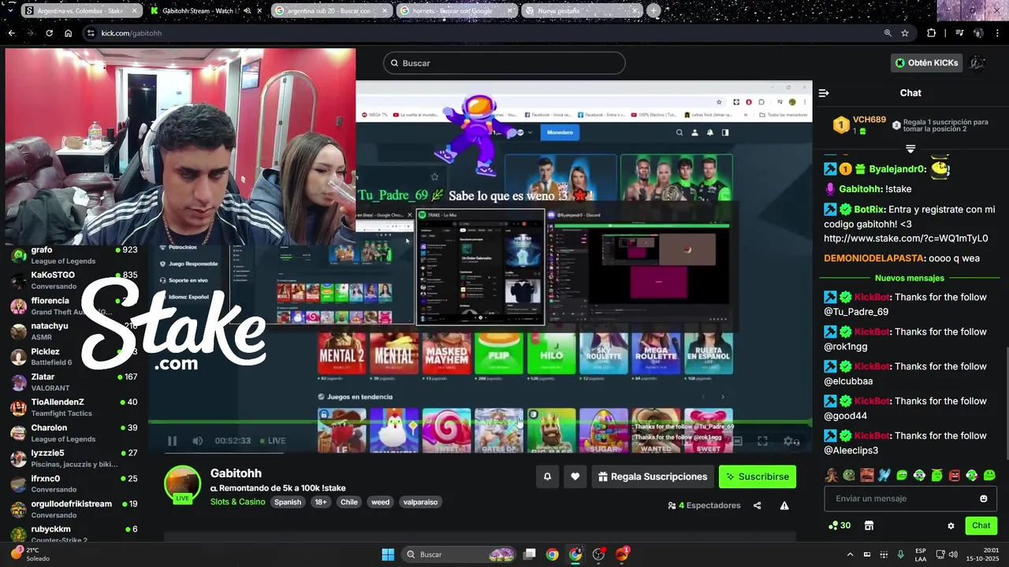
Task: Open grafo channel in sidebar
Action: point(76,255)
